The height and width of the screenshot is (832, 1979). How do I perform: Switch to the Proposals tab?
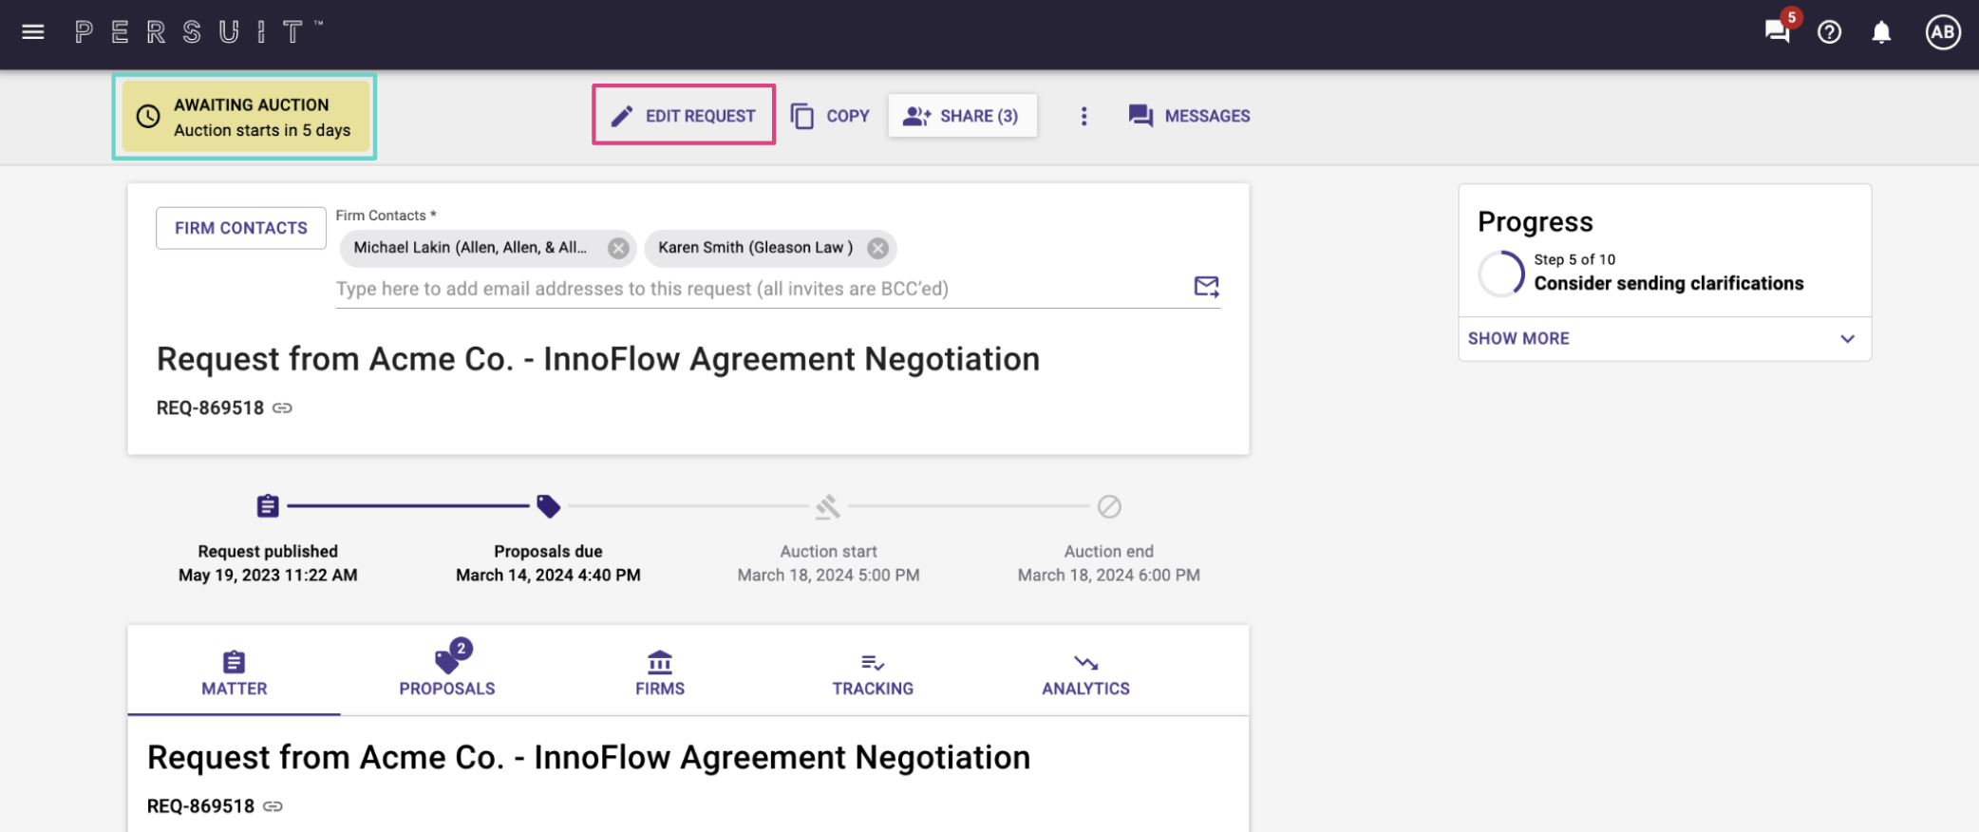click(447, 672)
